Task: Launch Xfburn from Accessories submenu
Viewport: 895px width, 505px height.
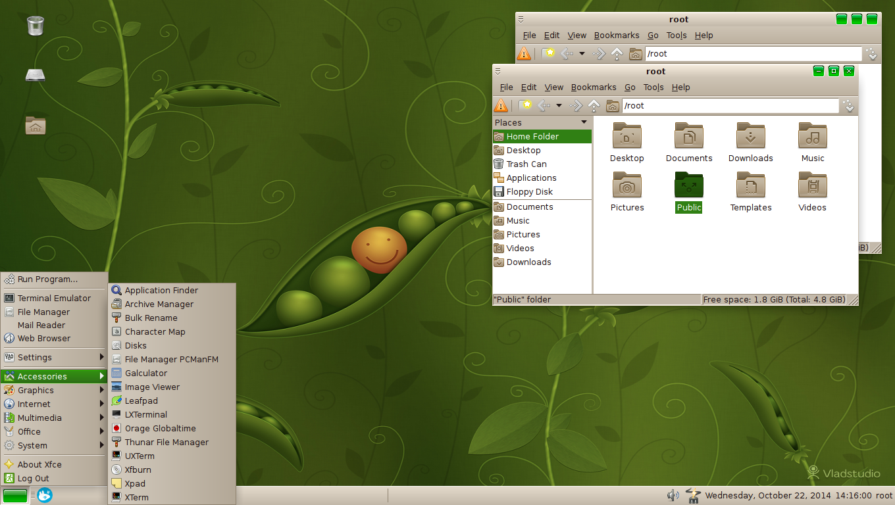Action: [x=171, y=469]
